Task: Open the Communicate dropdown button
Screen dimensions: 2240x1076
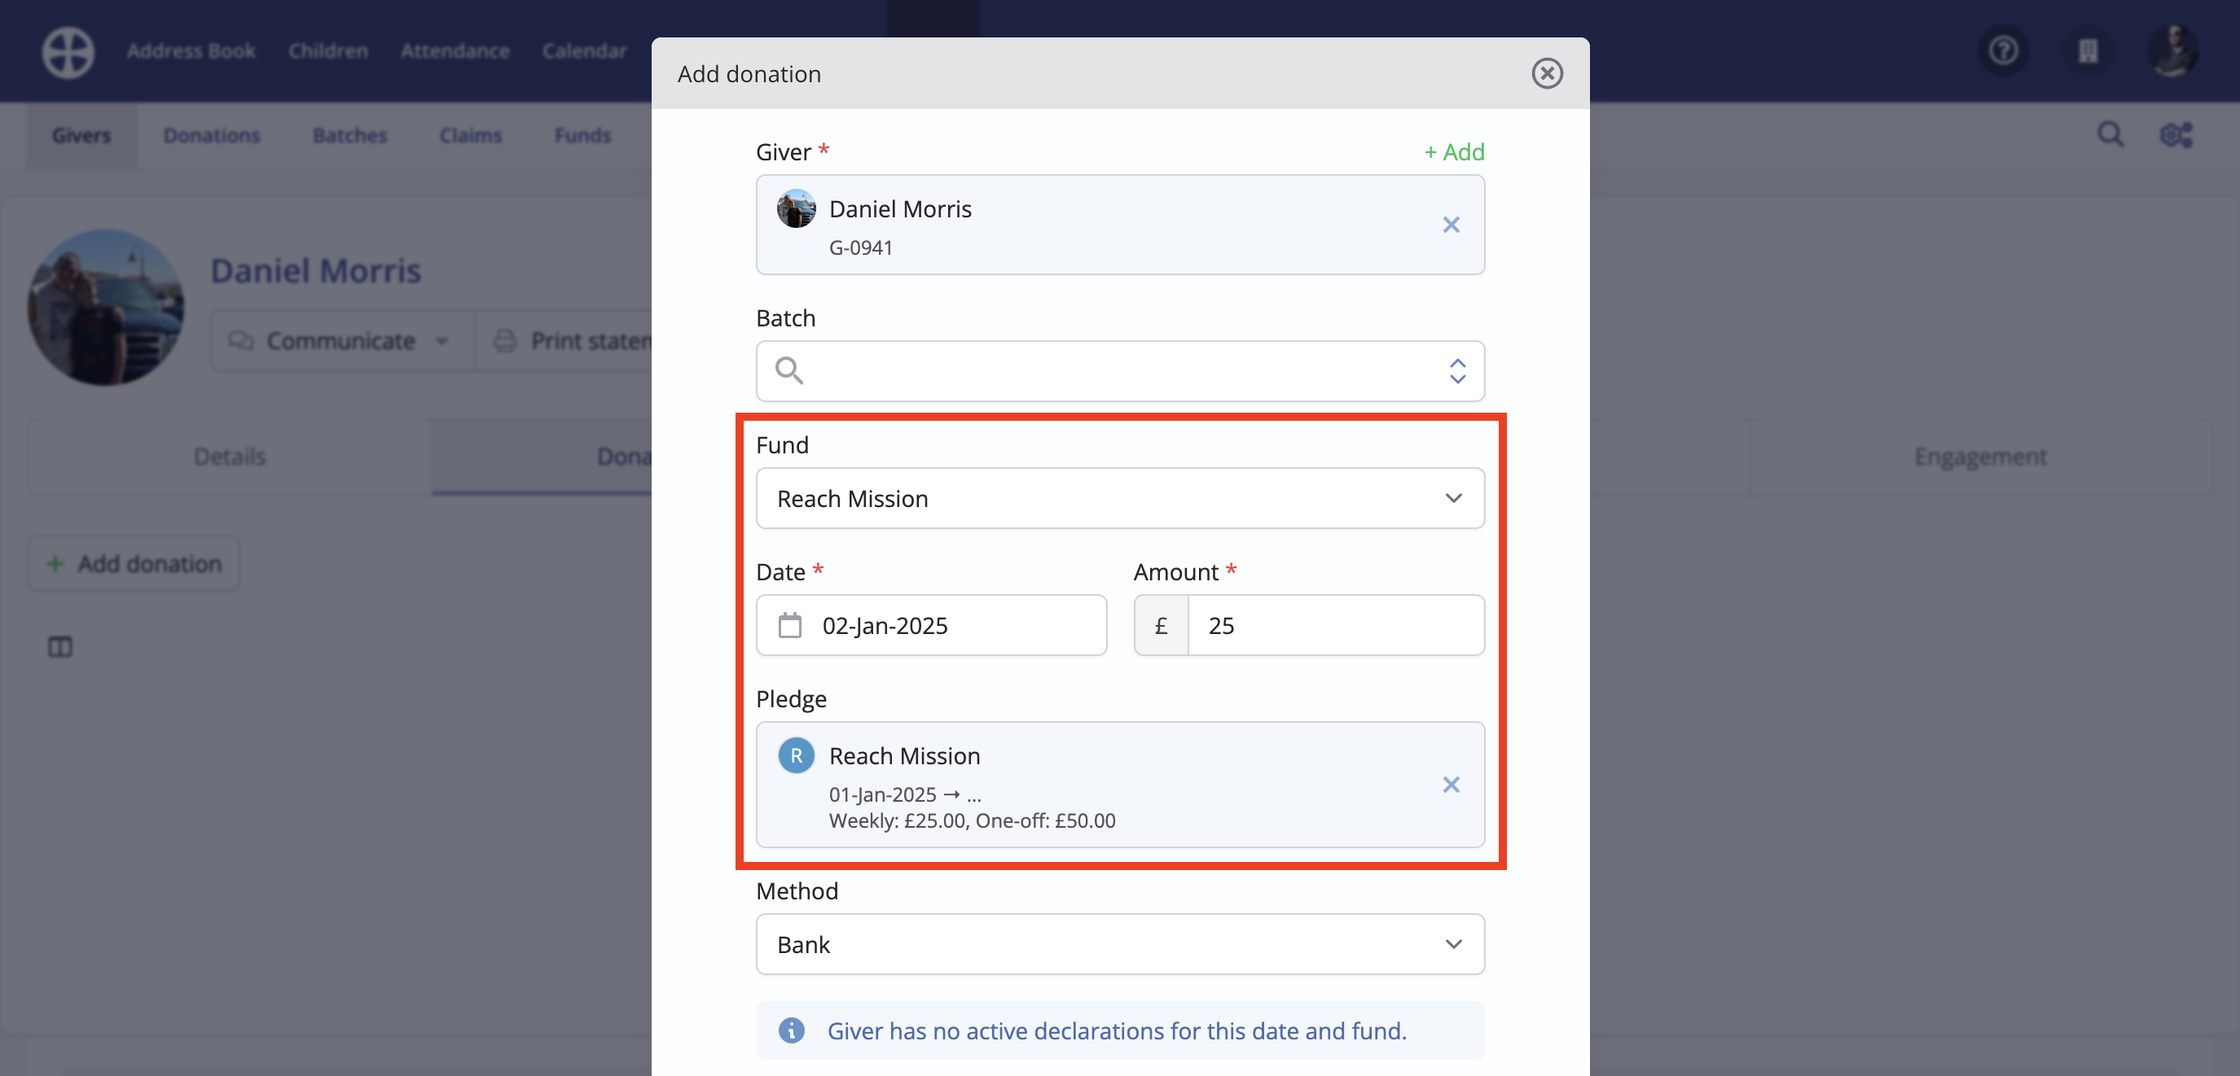Action: coord(342,341)
